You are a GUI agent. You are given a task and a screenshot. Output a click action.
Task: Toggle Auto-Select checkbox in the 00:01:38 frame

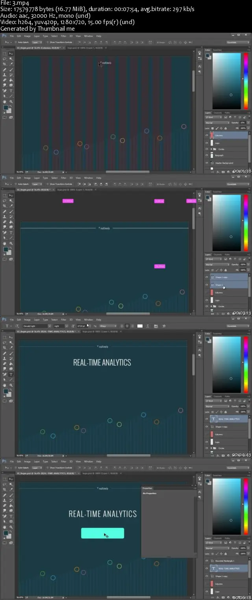coord(17,42)
